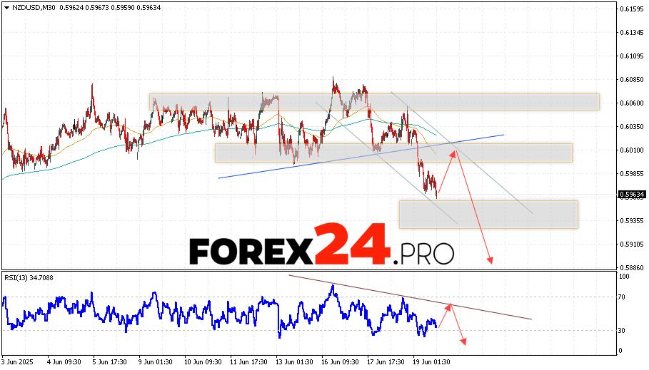649x370 pixels.
Task: Click the chart triangle icon beside NZDUSD
Action: [x=6, y=7]
